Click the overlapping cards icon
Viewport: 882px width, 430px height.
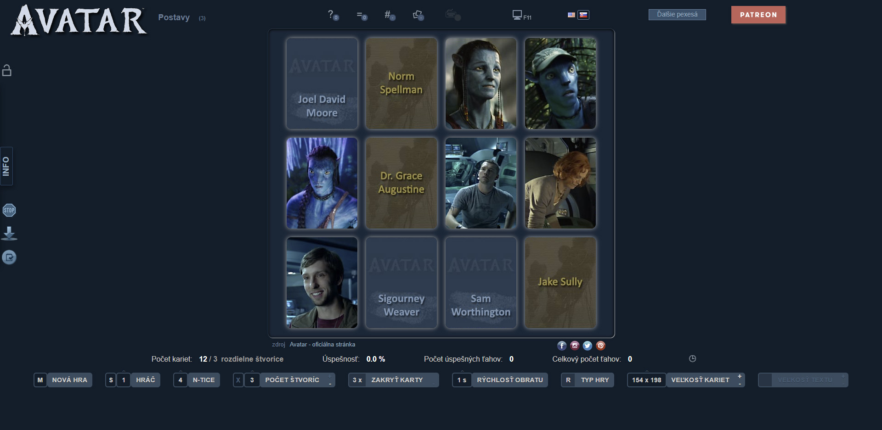pos(418,16)
